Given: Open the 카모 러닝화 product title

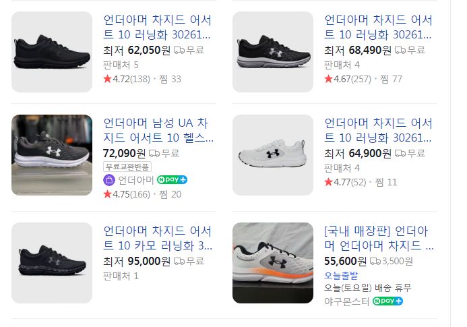Looking at the screenshot, I should pos(158,238).
